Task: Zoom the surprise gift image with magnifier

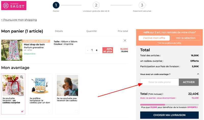Action: coord(22,77)
